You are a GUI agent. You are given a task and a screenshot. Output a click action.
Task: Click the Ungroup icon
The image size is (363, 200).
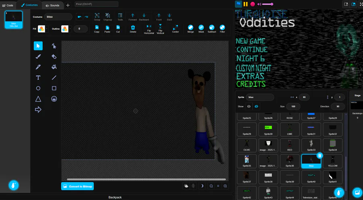coord(108,17)
